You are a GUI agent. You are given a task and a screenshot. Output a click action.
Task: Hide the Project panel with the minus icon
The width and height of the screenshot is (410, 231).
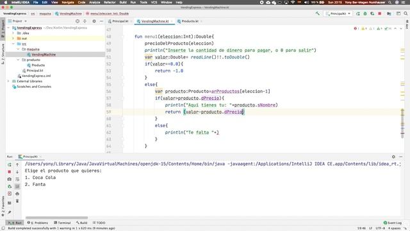pyautogui.click(x=101, y=21)
